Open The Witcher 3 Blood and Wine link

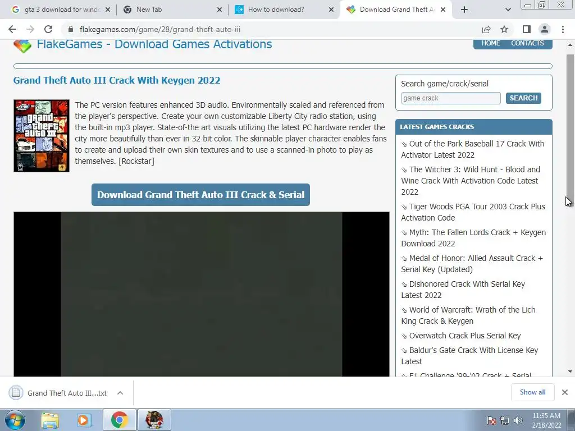(471, 181)
